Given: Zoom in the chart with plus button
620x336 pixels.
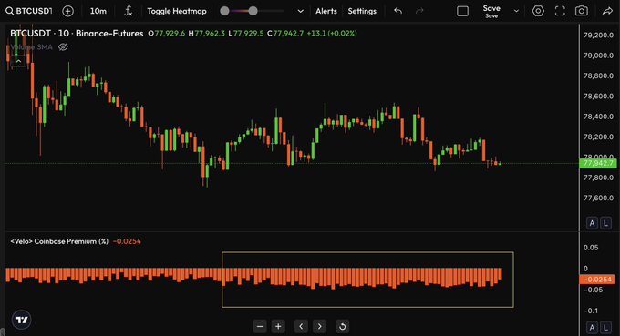Looking at the screenshot, I should coord(278,327).
